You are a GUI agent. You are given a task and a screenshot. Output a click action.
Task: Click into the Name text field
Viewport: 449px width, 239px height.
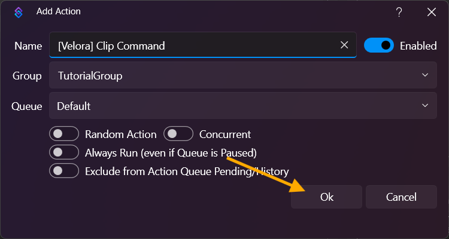point(192,45)
